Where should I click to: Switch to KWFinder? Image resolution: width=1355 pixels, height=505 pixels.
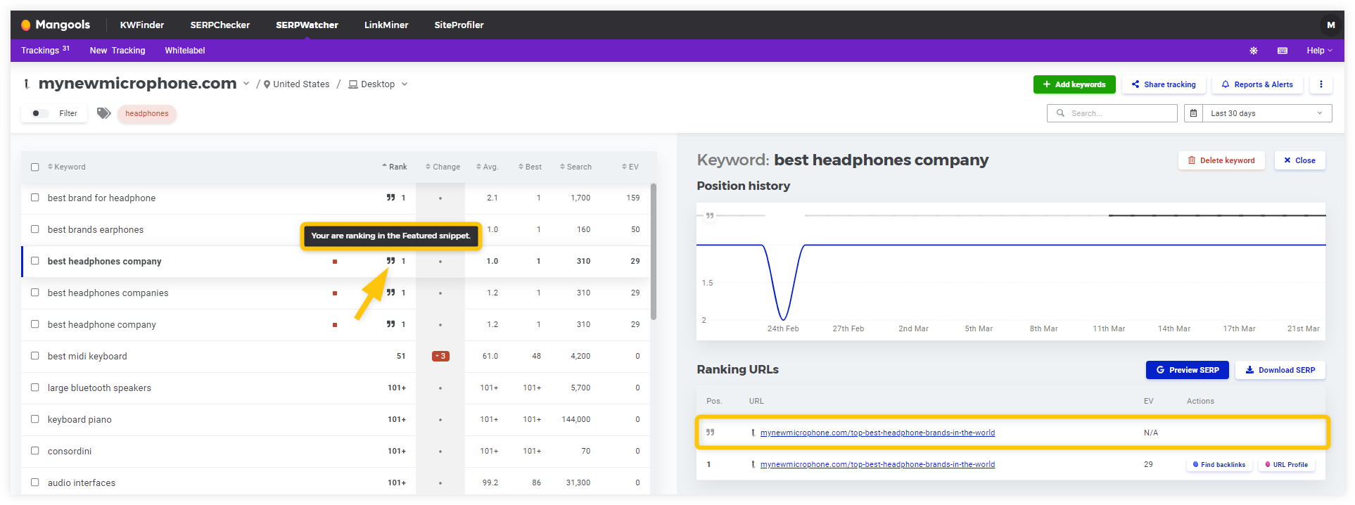(x=142, y=25)
